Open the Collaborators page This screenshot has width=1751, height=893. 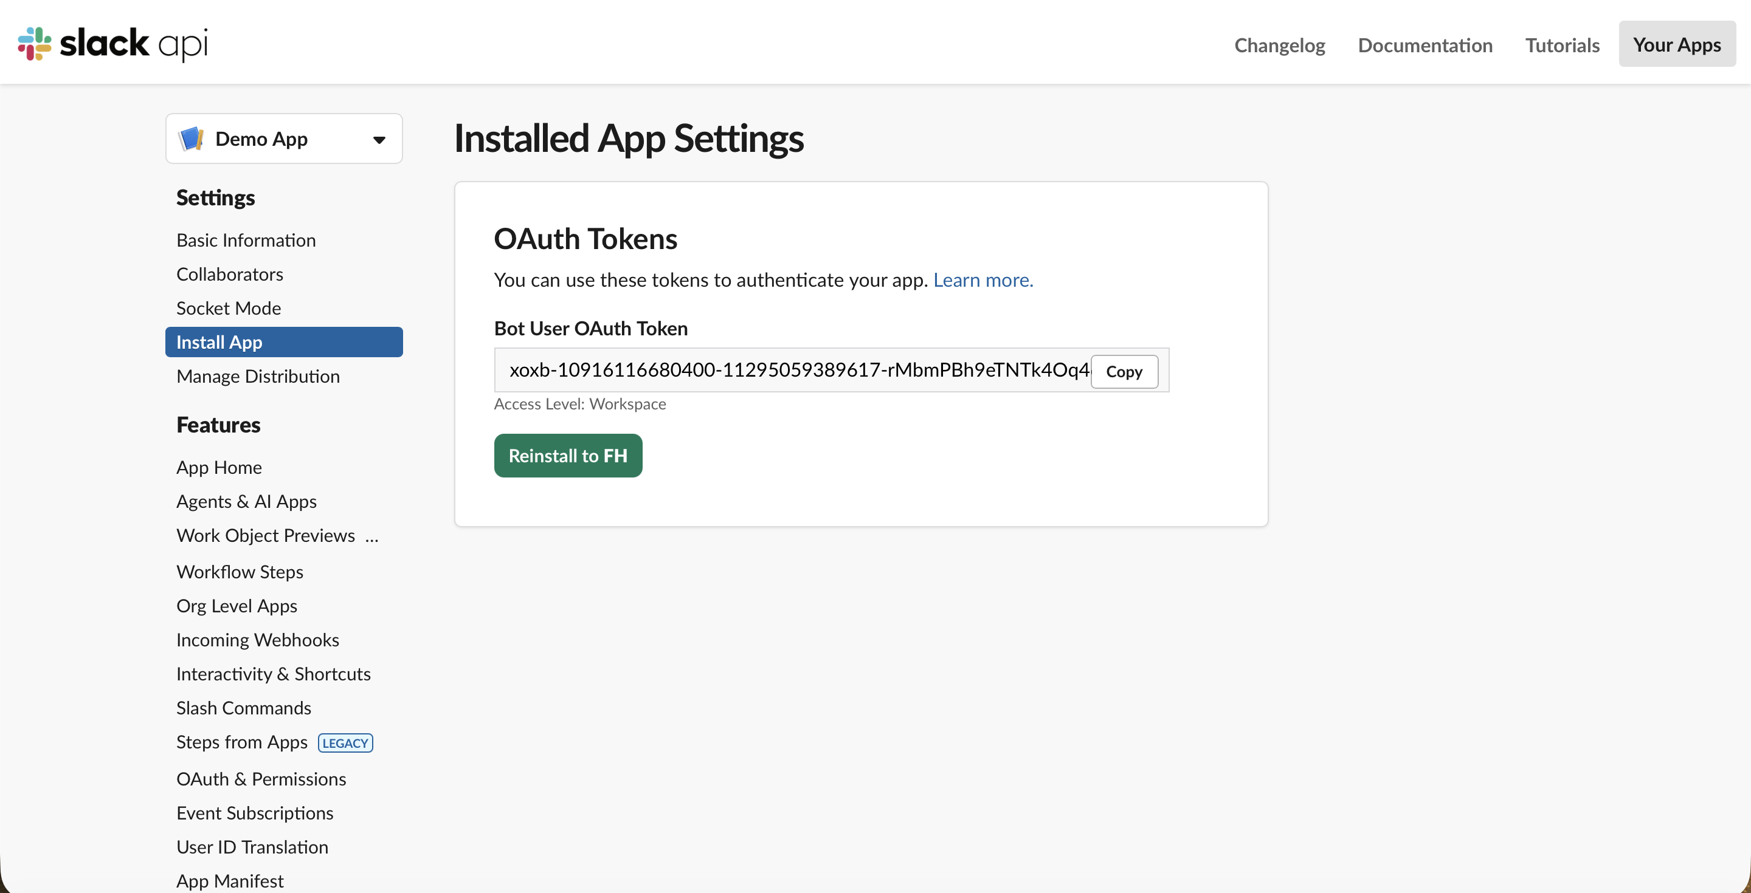point(230,275)
